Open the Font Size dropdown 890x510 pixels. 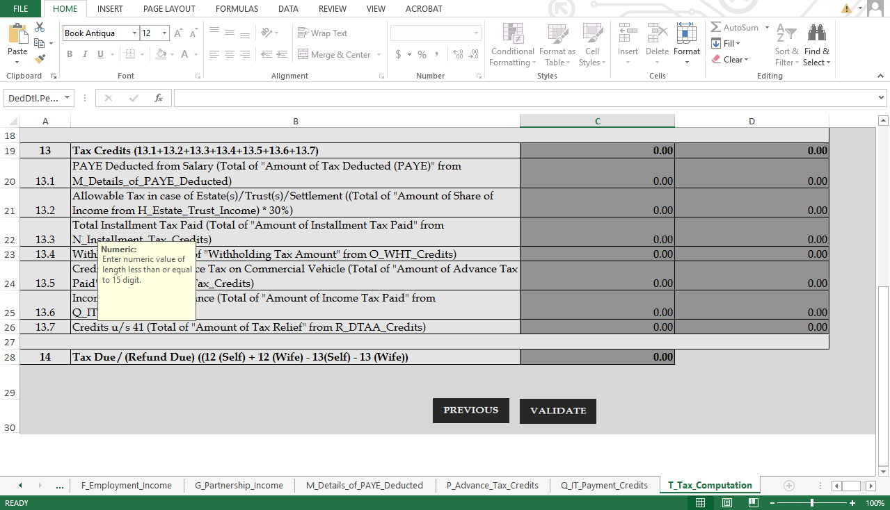click(165, 33)
